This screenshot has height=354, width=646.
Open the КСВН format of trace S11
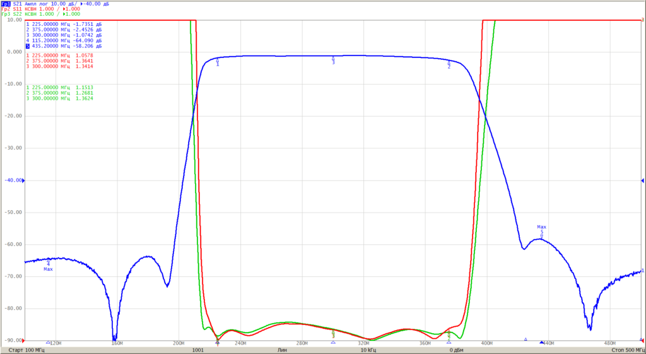pos(30,9)
